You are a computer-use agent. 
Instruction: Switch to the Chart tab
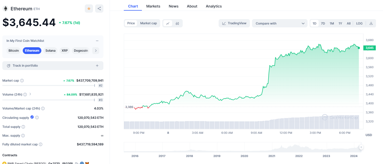(x=133, y=6)
